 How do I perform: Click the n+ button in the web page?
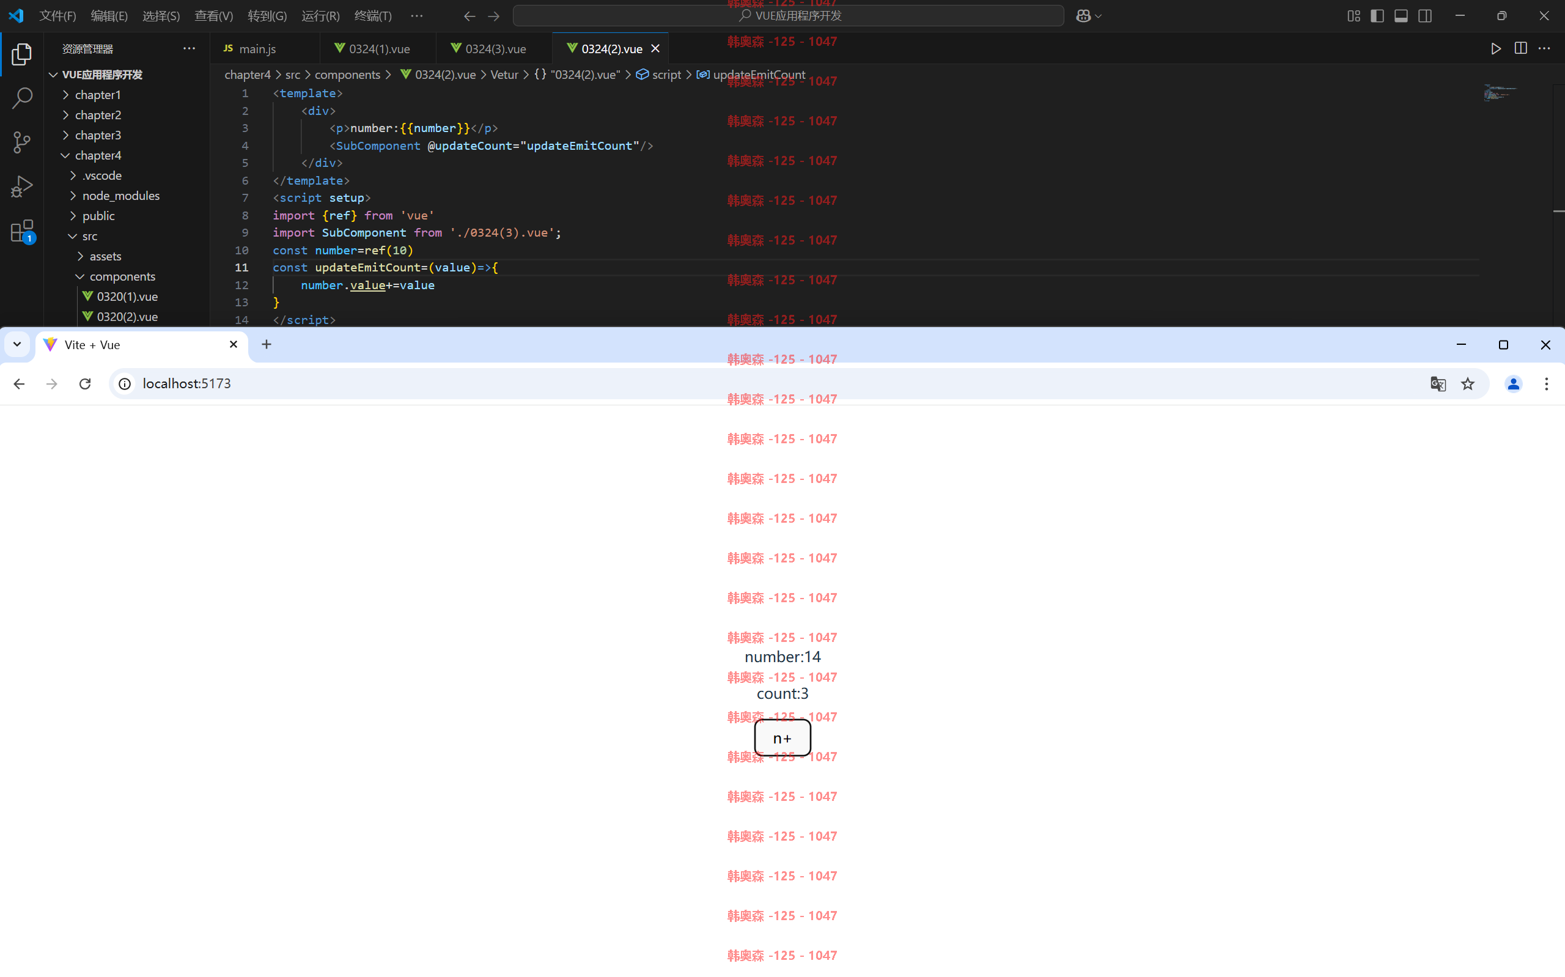(782, 738)
